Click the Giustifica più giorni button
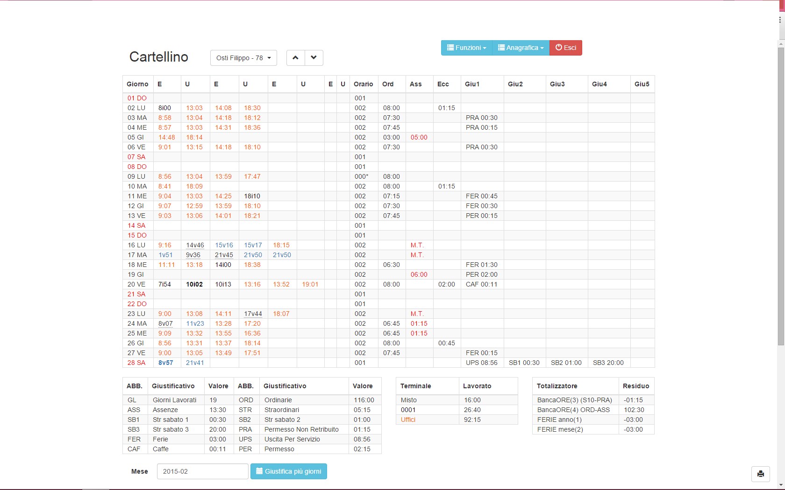 click(x=289, y=471)
